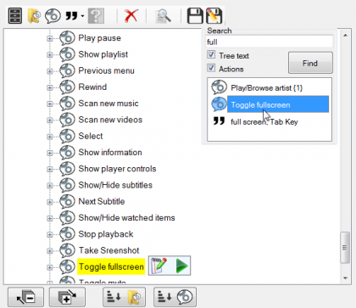Expand the Rewind tree node
Screen dimensions: 356x308
(x=50, y=87)
